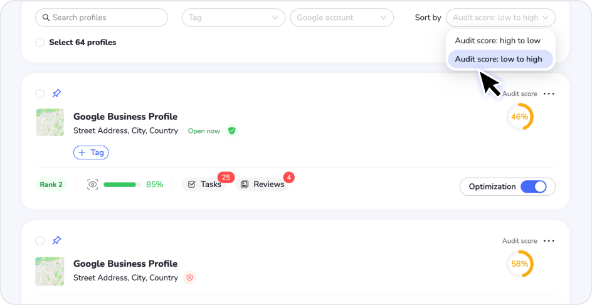This screenshot has height=305, width=592.
Task: Click the red 4 reviews badge
Action: pyautogui.click(x=289, y=177)
